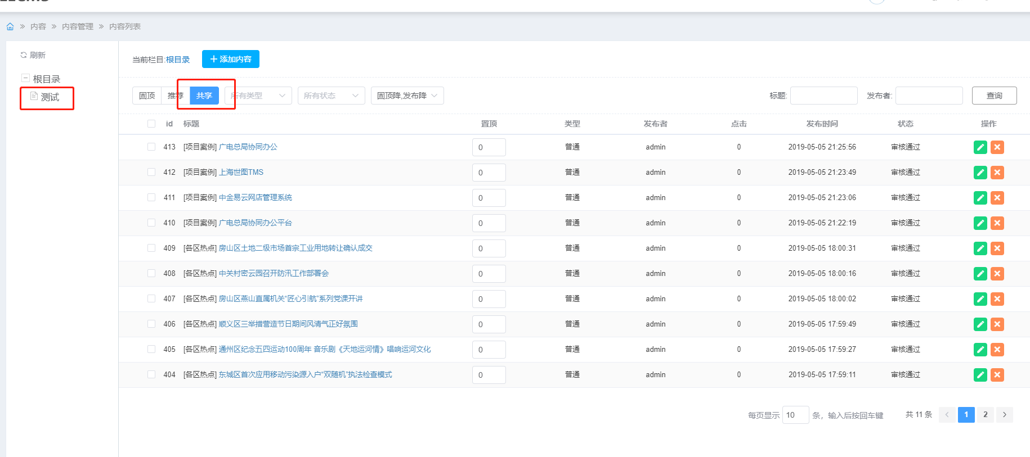Open the 测试 tree item in sidebar

[50, 97]
